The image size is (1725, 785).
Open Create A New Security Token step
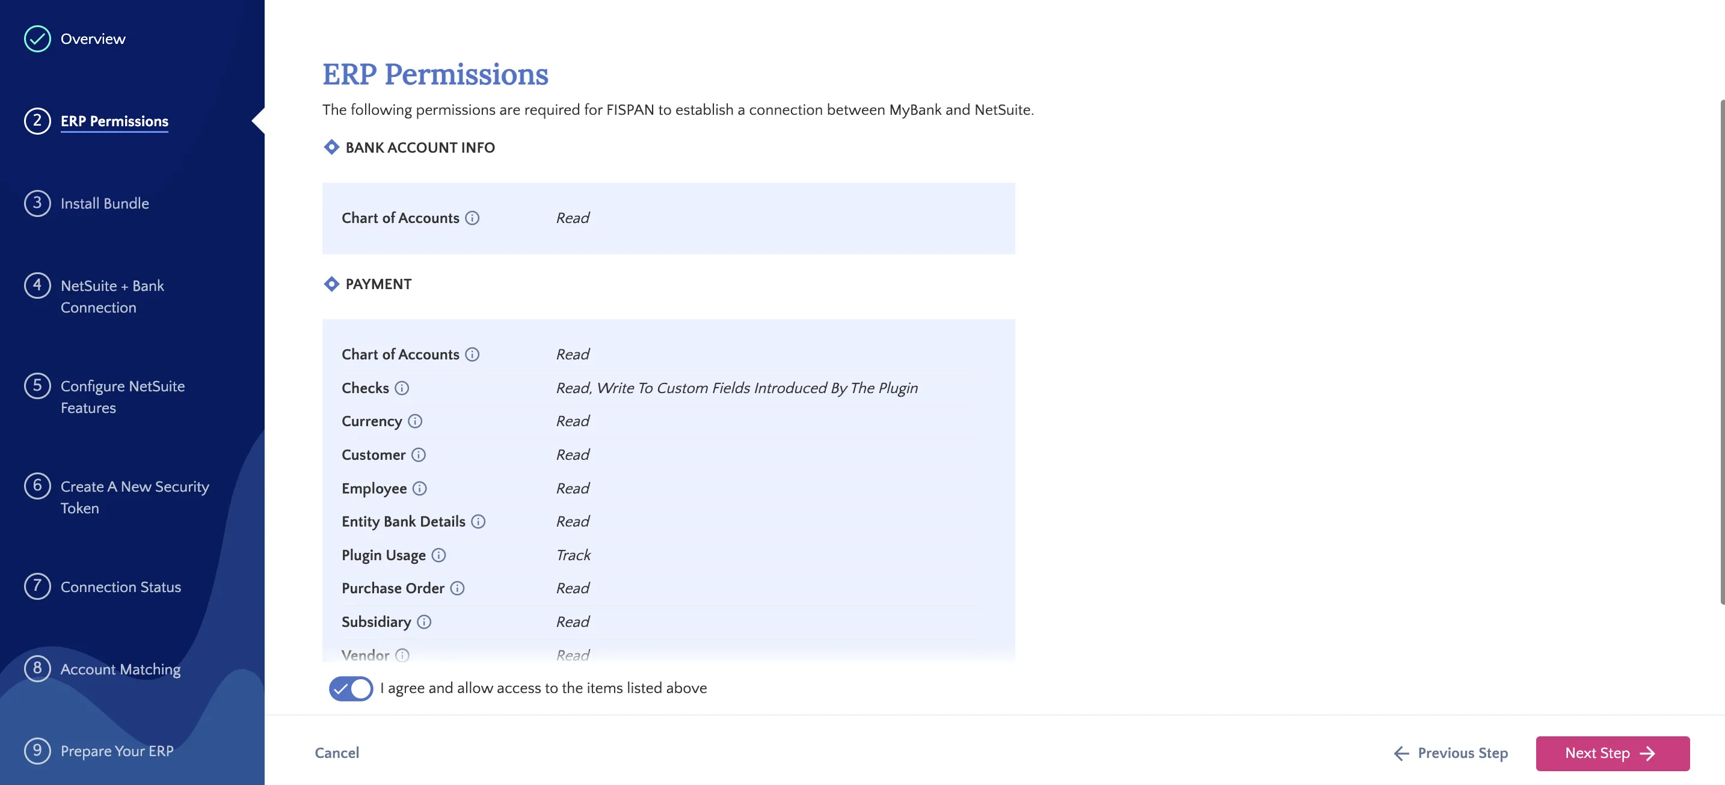(135, 497)
